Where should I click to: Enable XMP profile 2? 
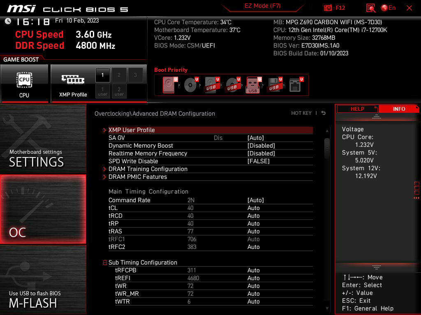119,75
